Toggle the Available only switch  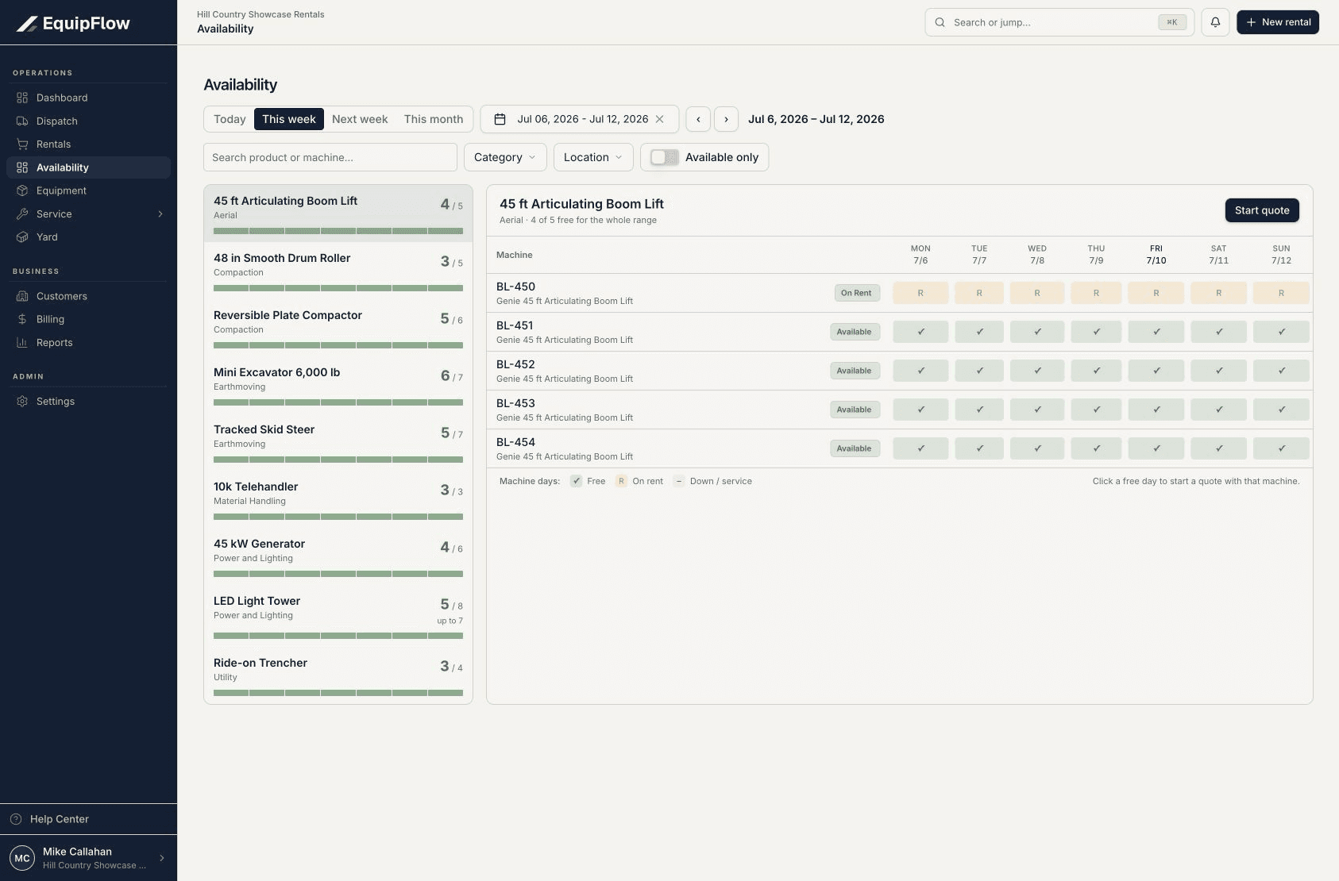pyautogui.click(x=665, y=157)
